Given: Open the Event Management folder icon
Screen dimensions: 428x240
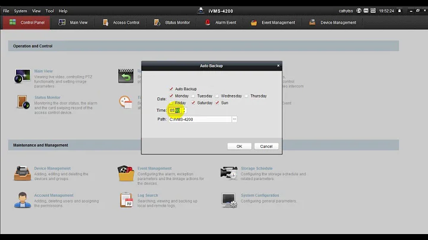Looking at the screenshot, I should [126, 173].
